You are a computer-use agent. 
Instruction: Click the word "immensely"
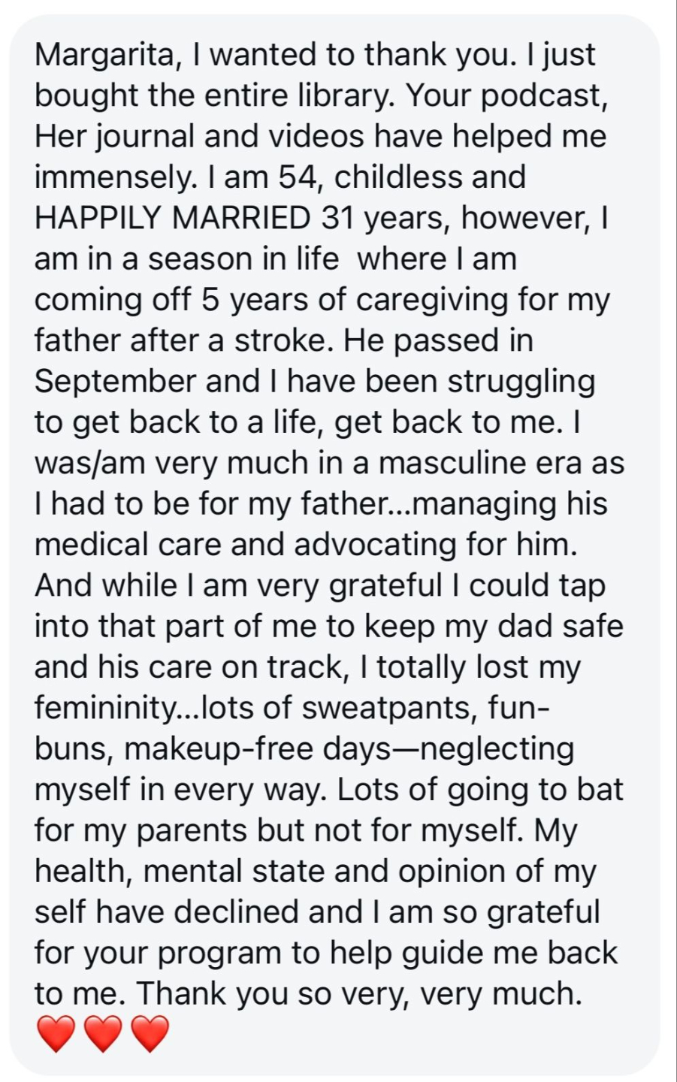click(x=109, y=177)
